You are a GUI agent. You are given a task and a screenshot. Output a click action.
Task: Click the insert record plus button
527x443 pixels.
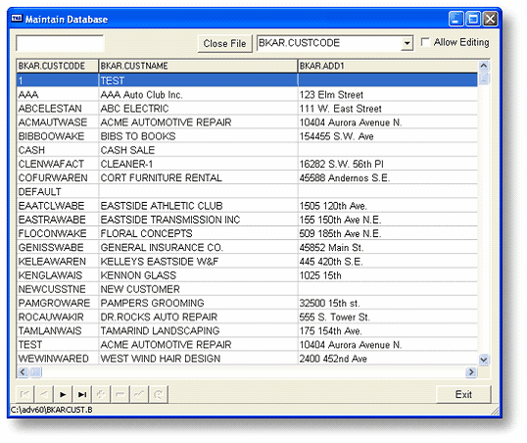[x=101, y=394]
